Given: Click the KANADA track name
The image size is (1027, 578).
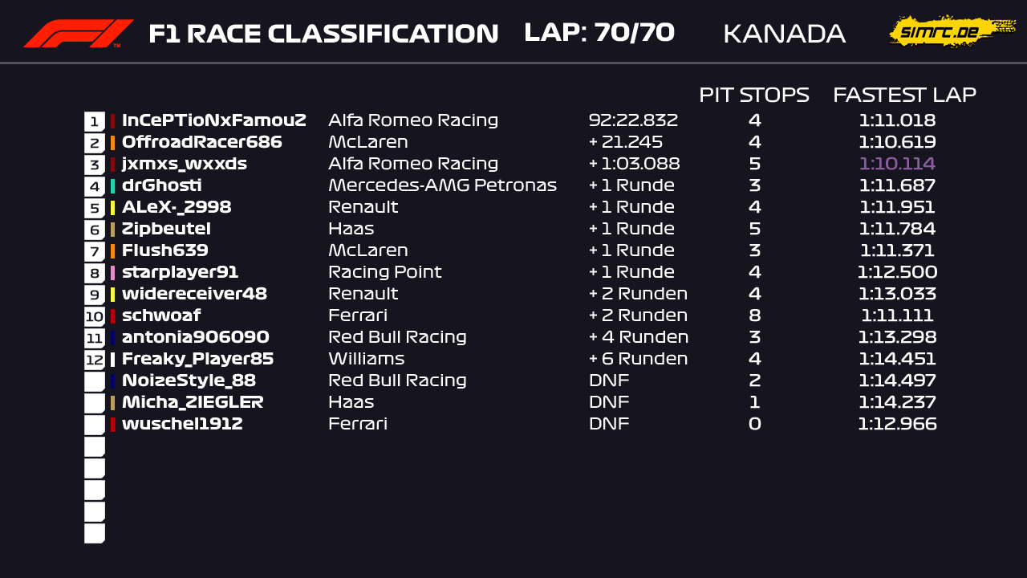Looking at the screenshot, I should [784, 34].
